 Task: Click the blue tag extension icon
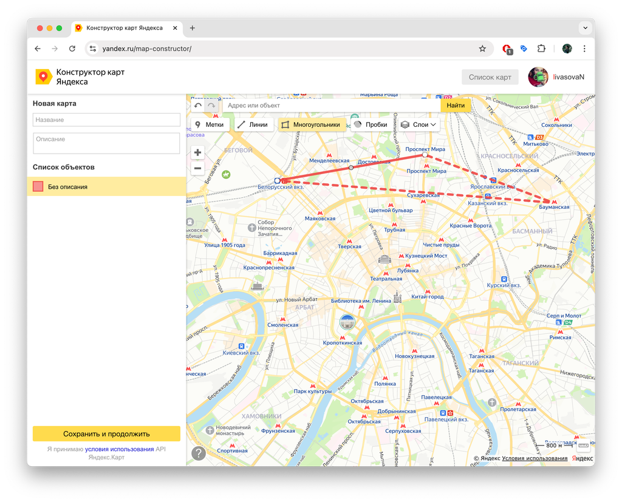coord(524,49)
